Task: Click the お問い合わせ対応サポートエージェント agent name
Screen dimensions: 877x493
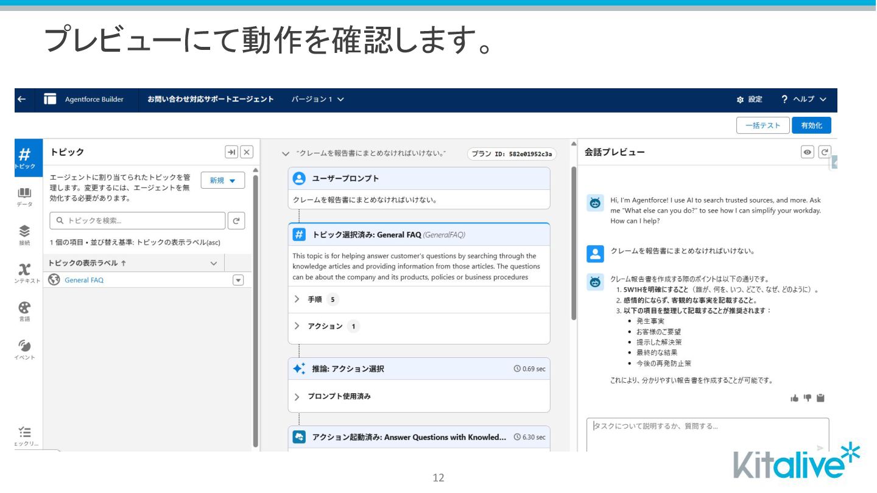Action: point(211,99)
